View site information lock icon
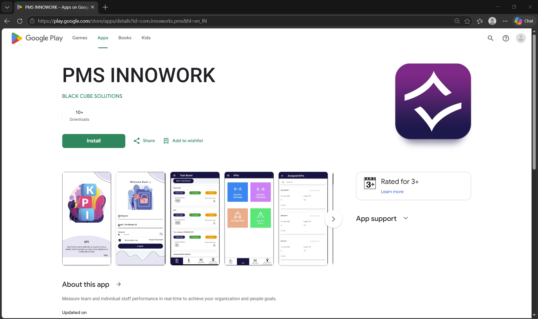The image size is (538, 319). point(32,21)
